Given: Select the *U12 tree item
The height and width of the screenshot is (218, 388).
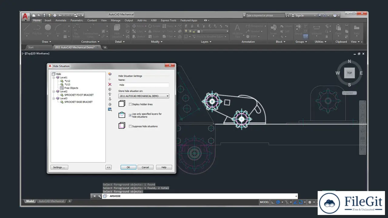Looking at the screenshot, I should coord(67,81).
